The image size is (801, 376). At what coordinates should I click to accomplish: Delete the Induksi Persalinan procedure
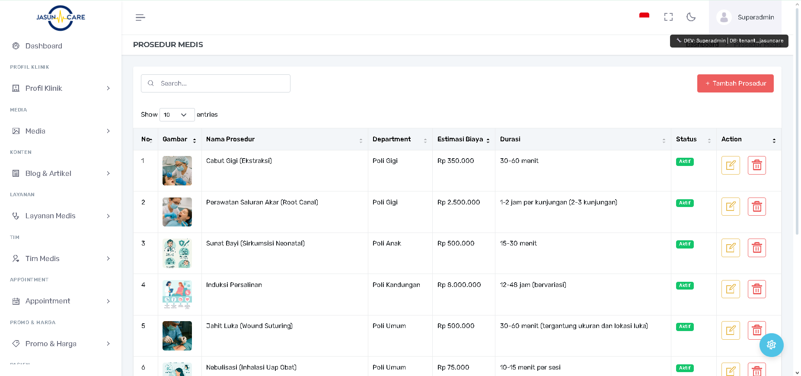[x=756, y=289]
